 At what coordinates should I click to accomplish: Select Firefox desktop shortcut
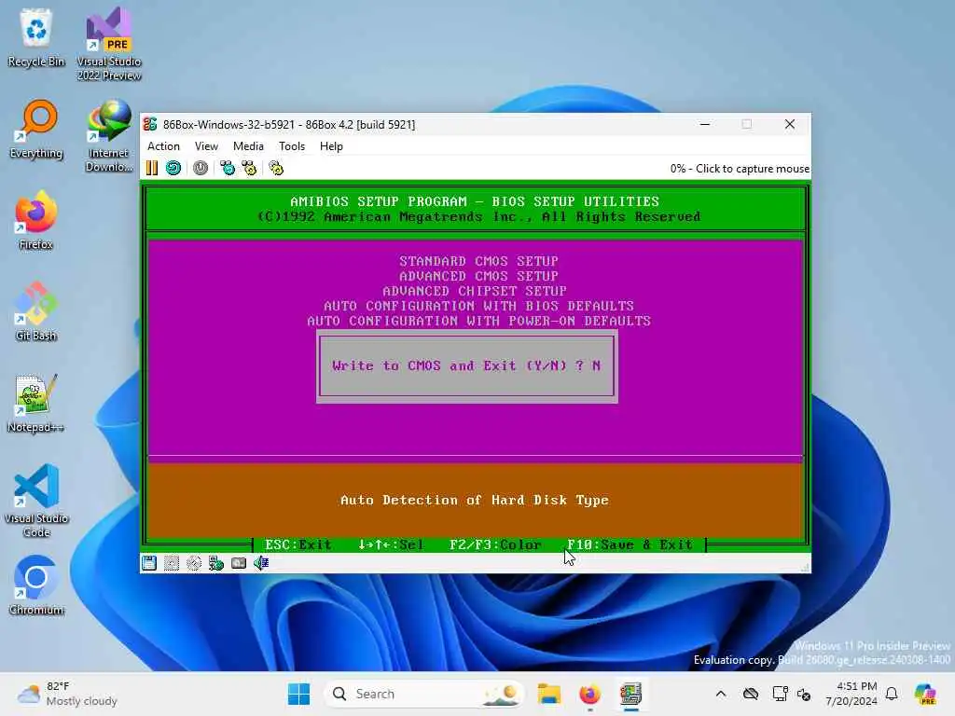coord(36,220)
